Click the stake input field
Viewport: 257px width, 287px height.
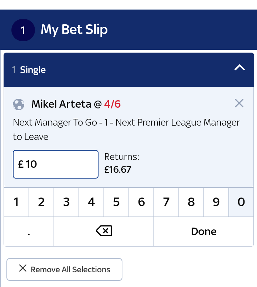(56, 164)
